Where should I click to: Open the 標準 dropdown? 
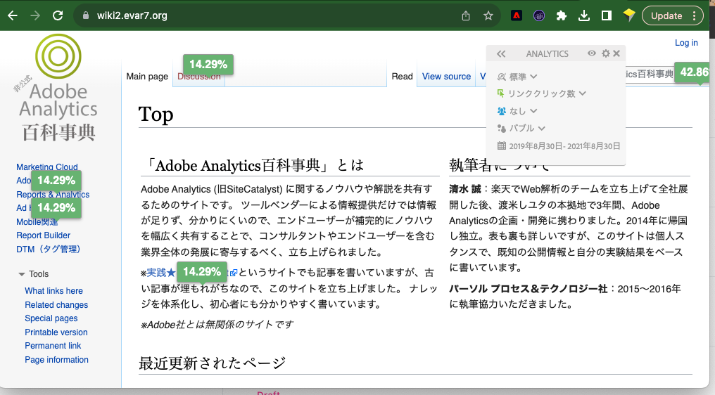523,77
